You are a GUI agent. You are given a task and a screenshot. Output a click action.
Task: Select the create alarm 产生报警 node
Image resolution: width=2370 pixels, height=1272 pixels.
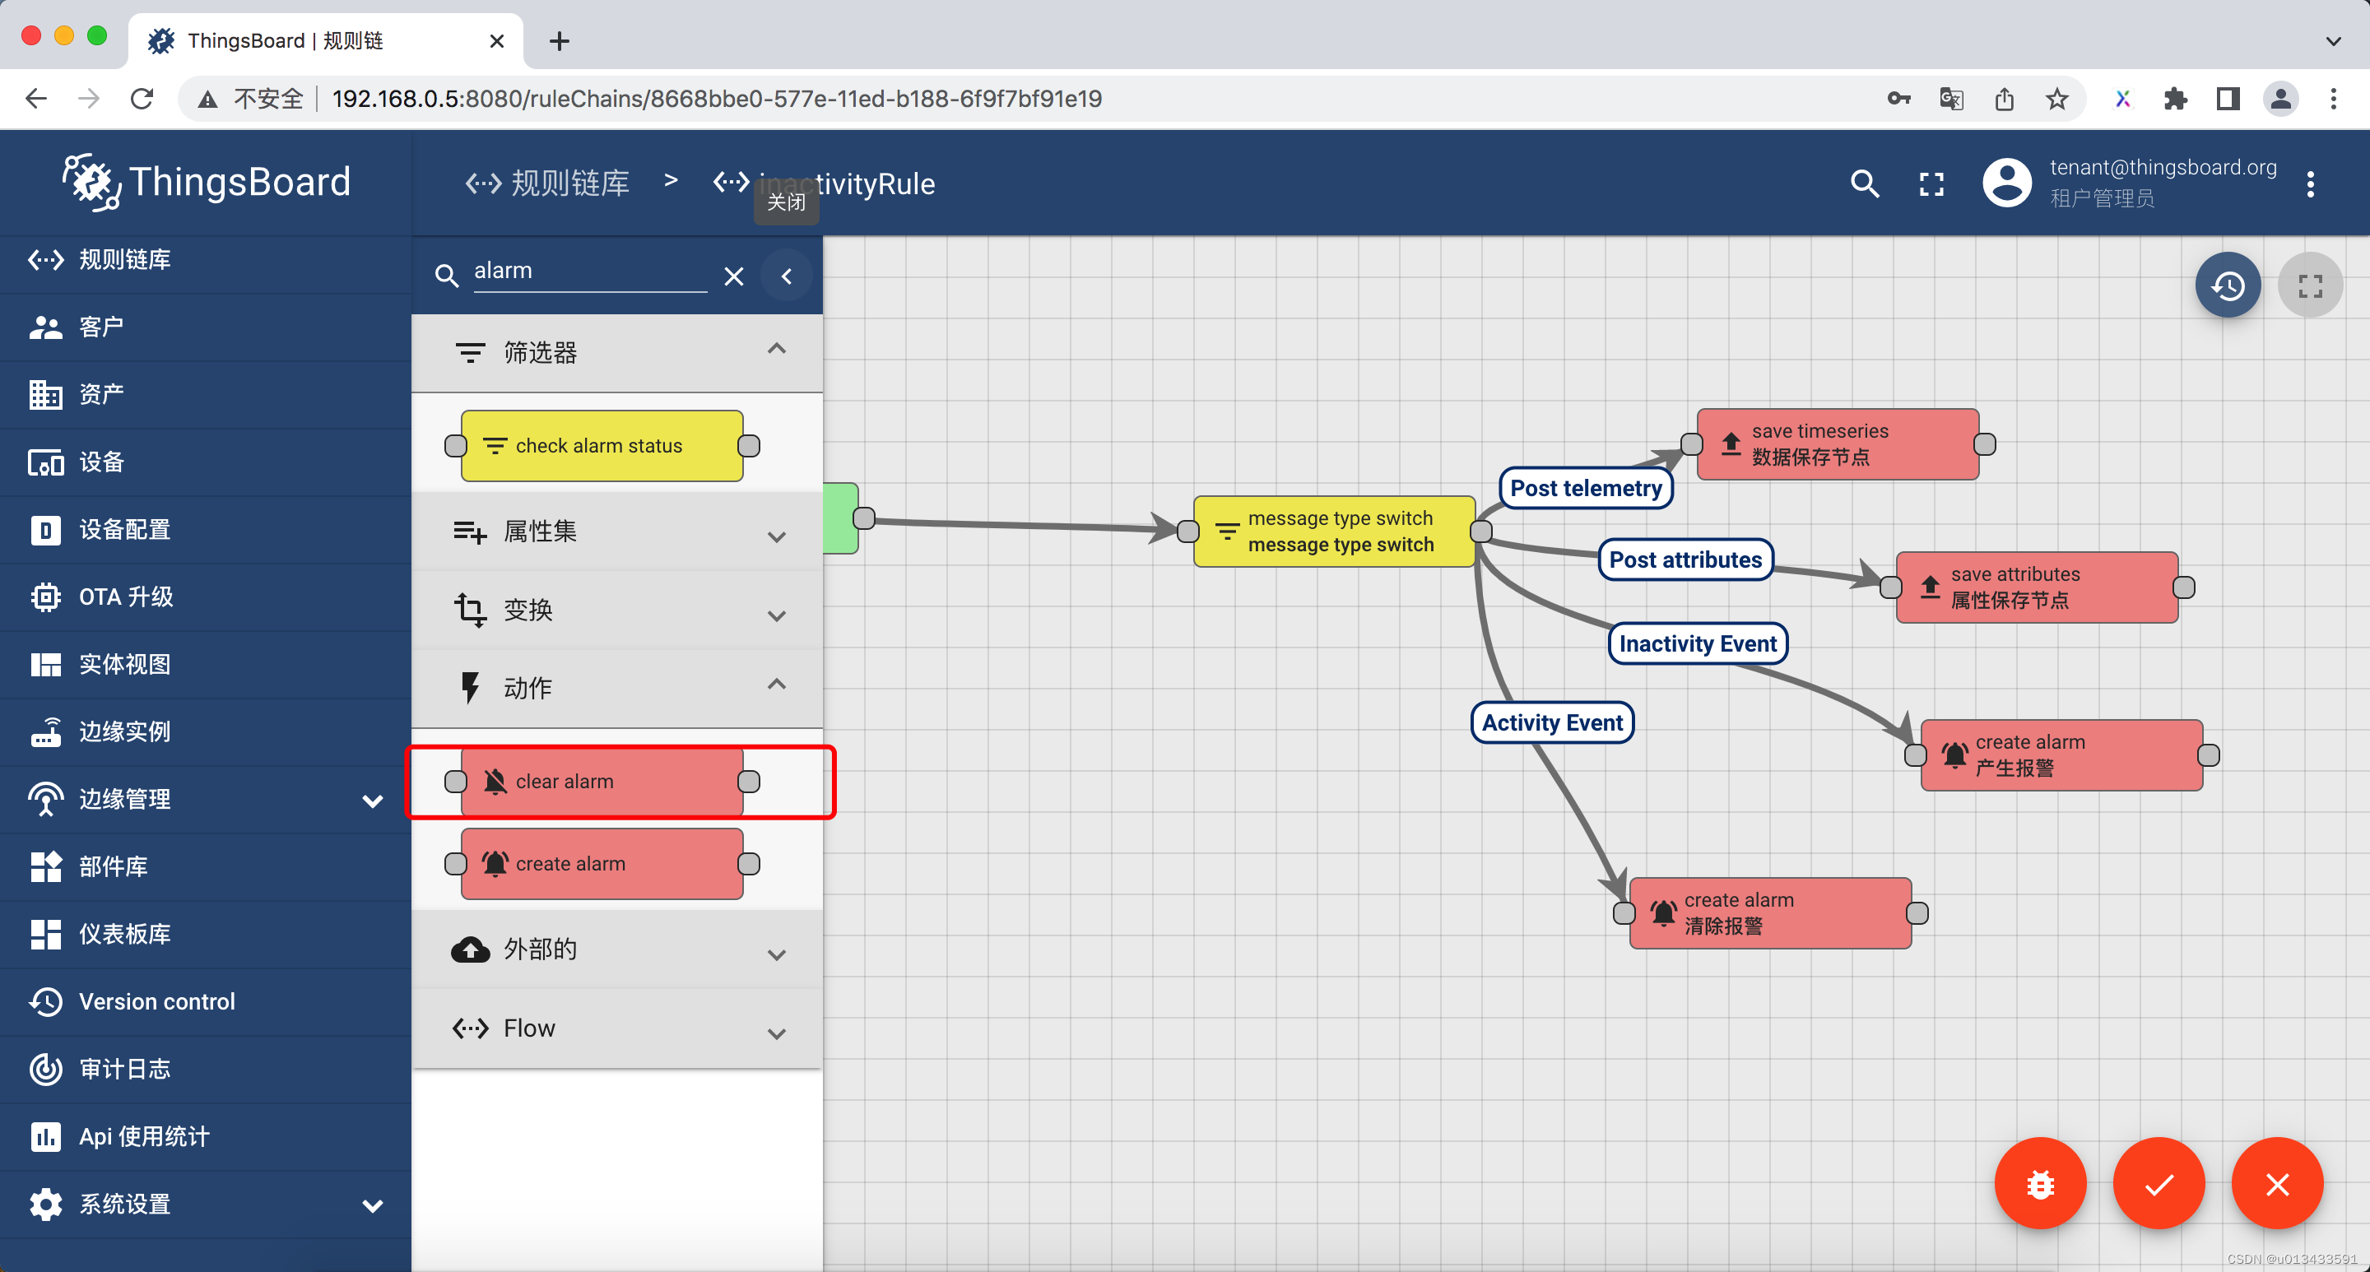[2061, 755]
